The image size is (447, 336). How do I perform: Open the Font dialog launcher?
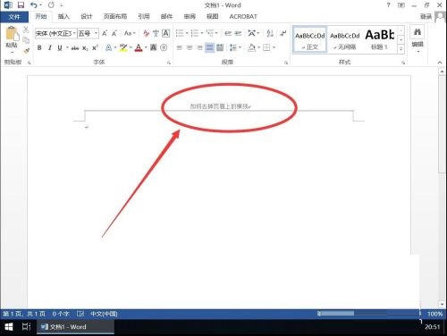tap(169, 63)
